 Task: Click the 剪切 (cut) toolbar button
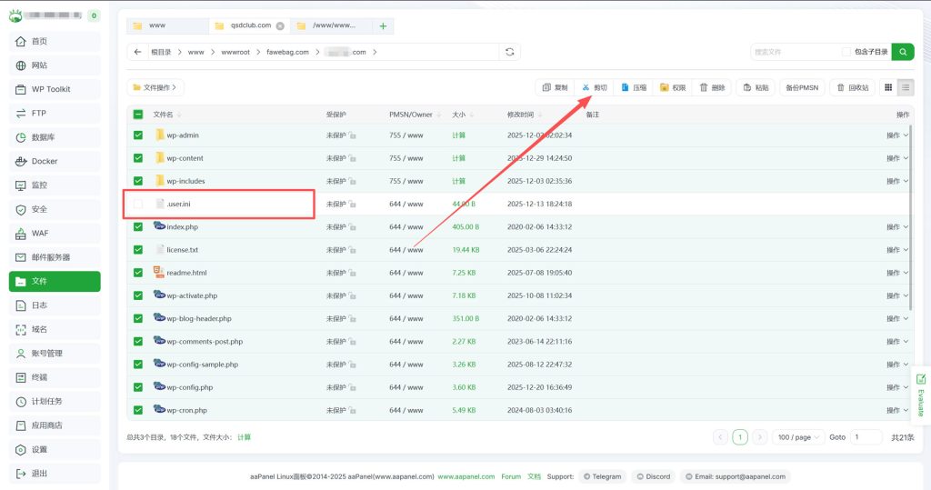click(595, 87)
